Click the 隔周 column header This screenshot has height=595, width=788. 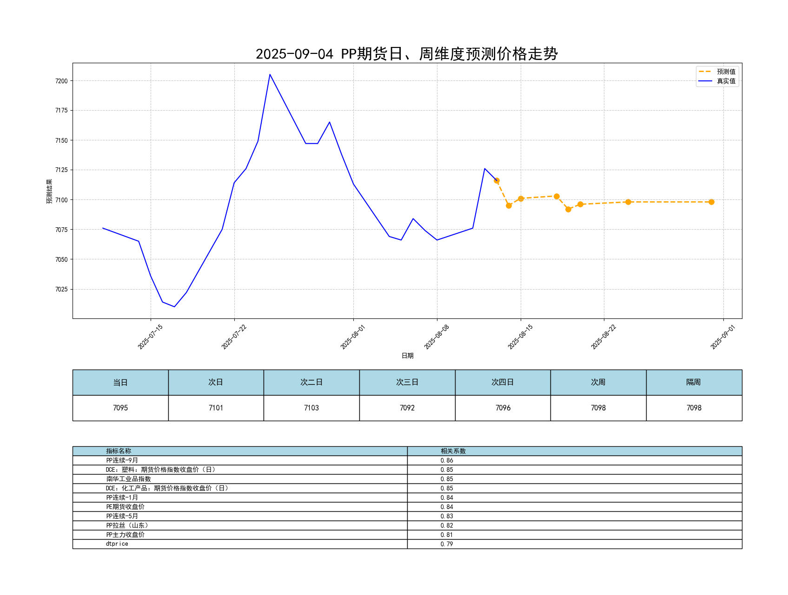(694, 382)
